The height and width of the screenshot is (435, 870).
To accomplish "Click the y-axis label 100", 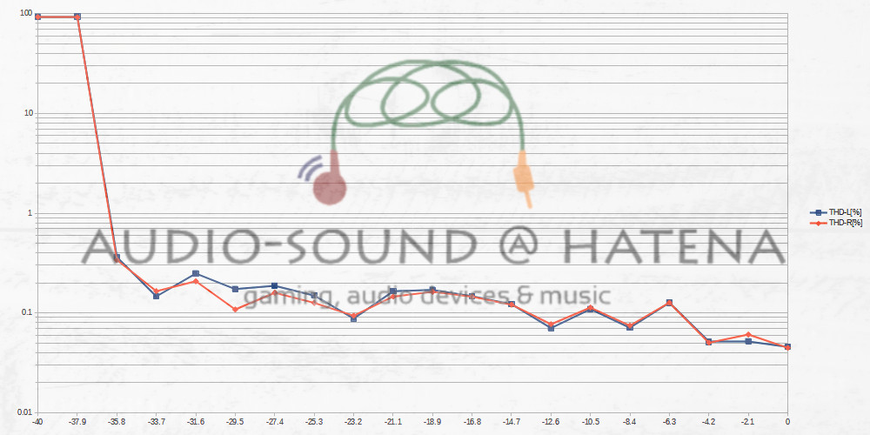I will click(26, 13).
